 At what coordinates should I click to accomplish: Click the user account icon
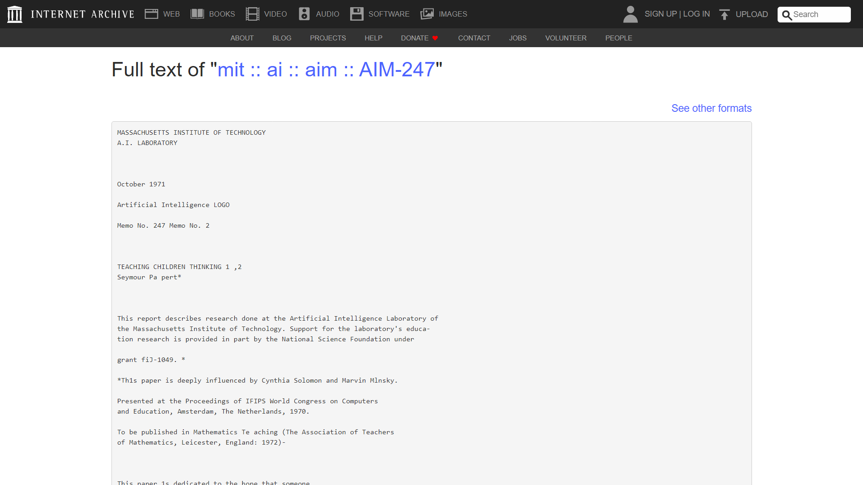click(630, 13)
